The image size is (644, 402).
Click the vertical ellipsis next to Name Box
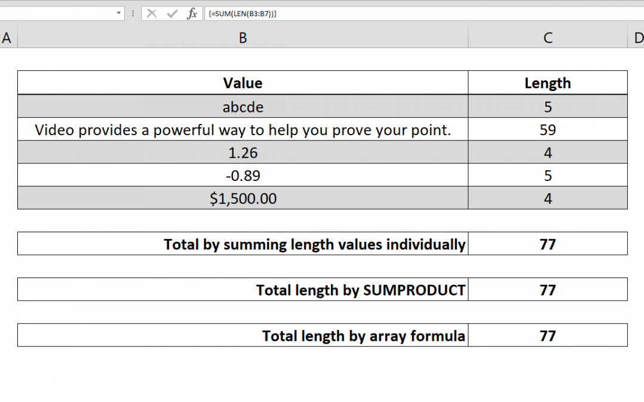click(x=131, y=13)
